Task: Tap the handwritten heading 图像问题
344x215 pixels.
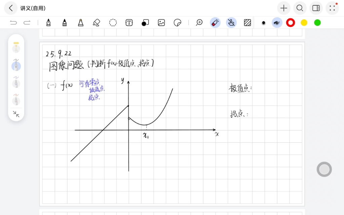Action: coord(66,66)
